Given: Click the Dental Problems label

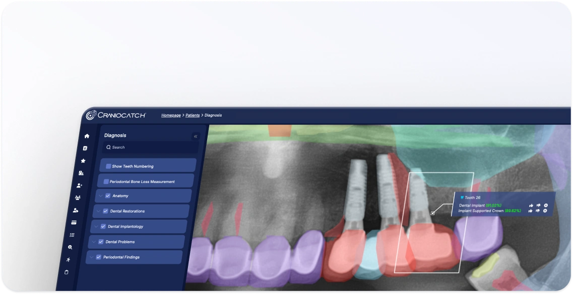Looking at the screenshot, I should [x=120, y=242].
